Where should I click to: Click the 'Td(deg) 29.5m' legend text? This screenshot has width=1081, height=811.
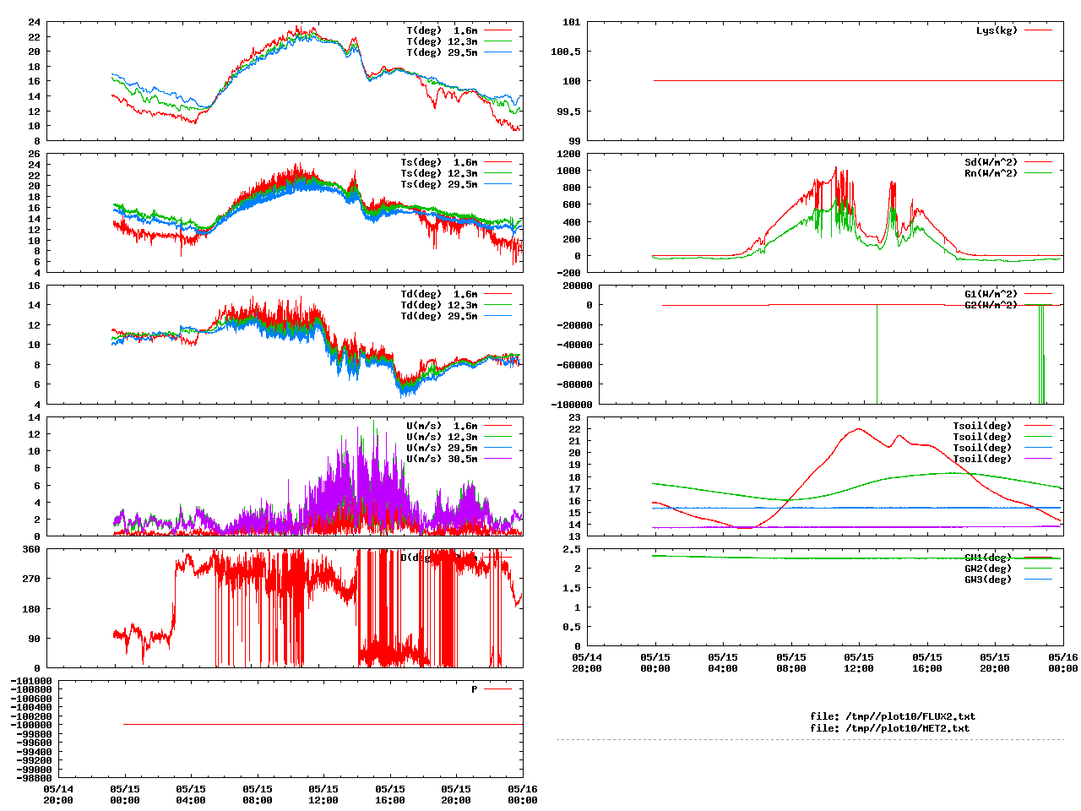point(438,316)
